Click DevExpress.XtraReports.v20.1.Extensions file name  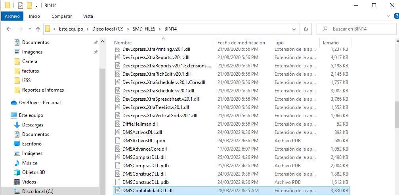click(167, 66)
